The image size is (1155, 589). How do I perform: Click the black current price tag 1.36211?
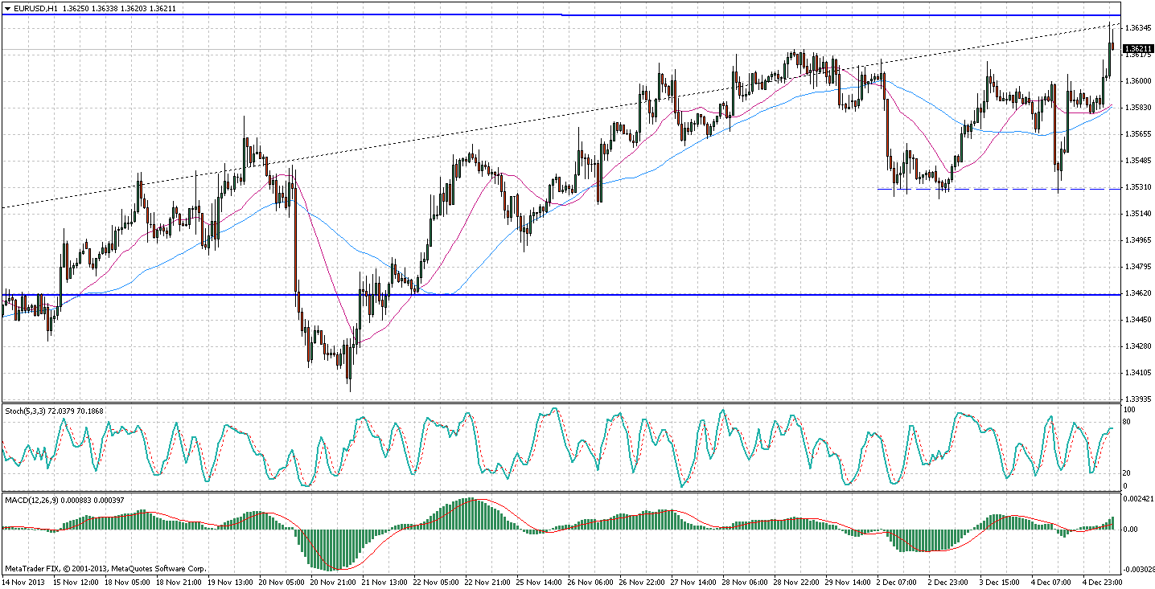tap(1137, 49)
